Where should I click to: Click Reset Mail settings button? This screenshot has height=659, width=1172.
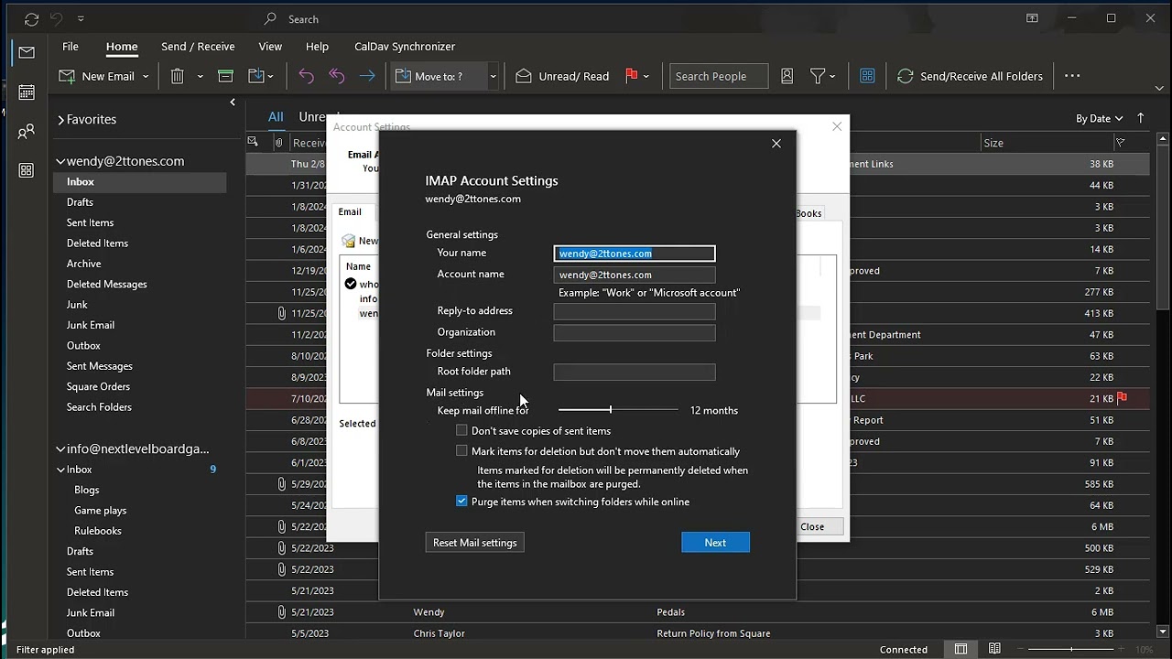tap(475, 543)
